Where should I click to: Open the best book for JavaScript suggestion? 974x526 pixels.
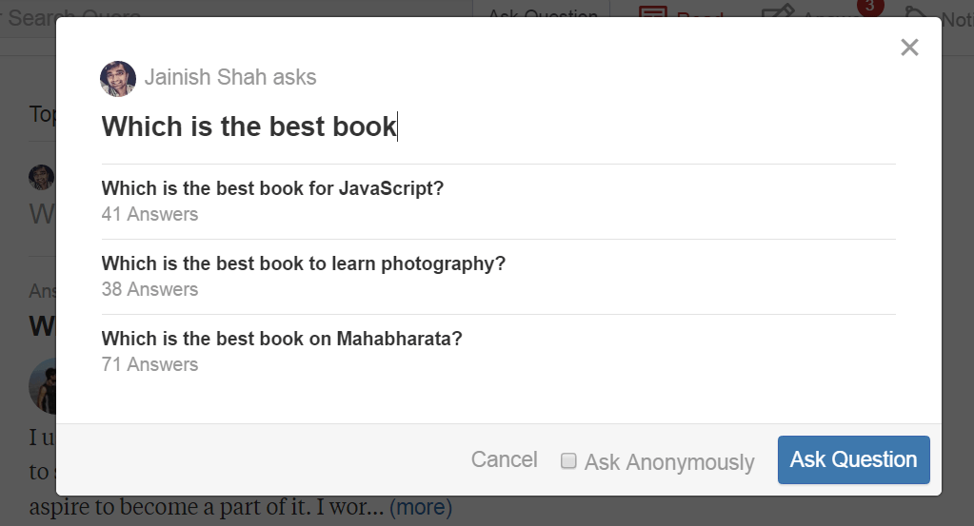(x=272, y=188)
